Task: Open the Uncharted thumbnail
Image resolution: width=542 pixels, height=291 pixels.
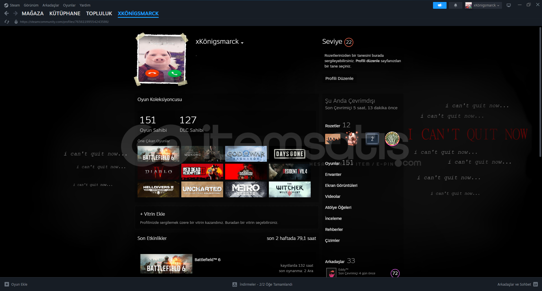Action: [202, 189]
